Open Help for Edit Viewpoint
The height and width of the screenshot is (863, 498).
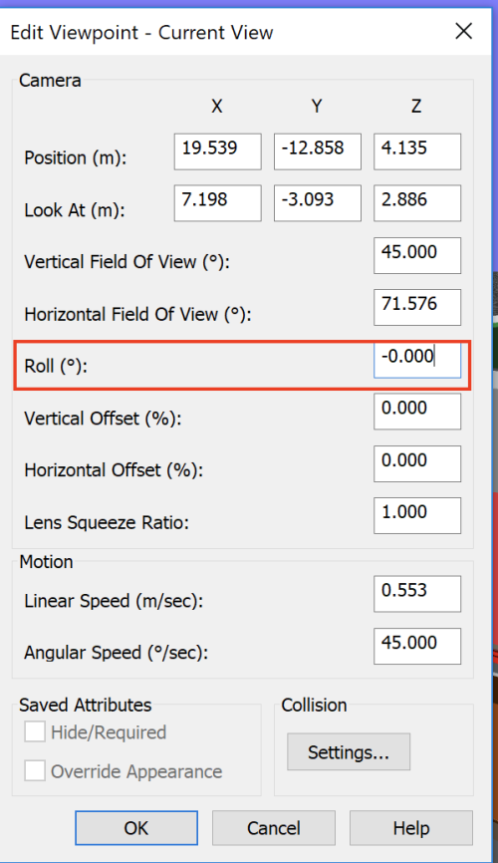(410, 827)
